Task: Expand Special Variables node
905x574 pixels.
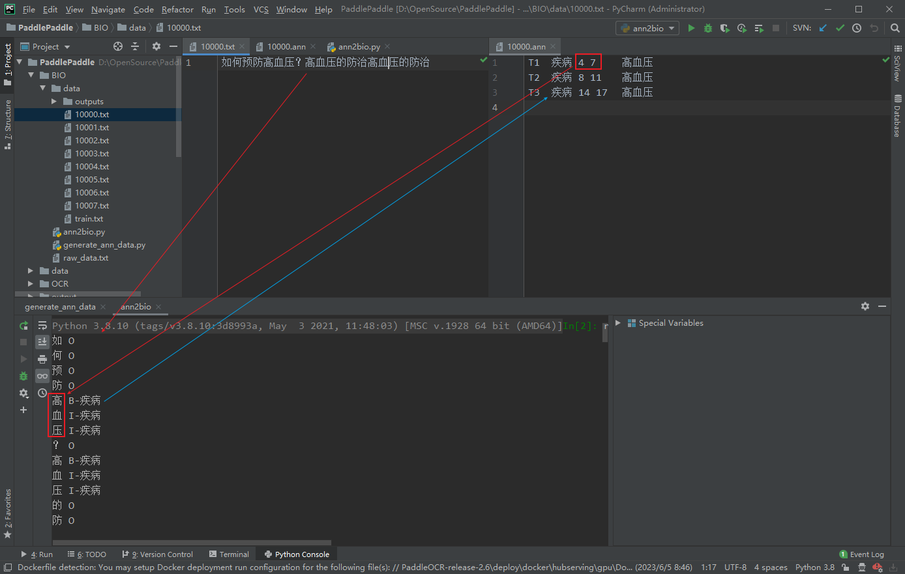Action: [618, 323]
